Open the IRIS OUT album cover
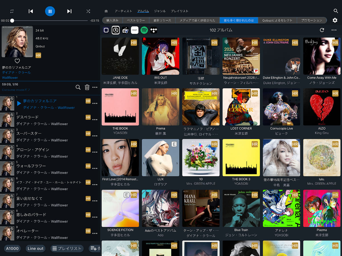Image resolution: width=342 pixels, height=256 pixels. (x=160, y=56)
